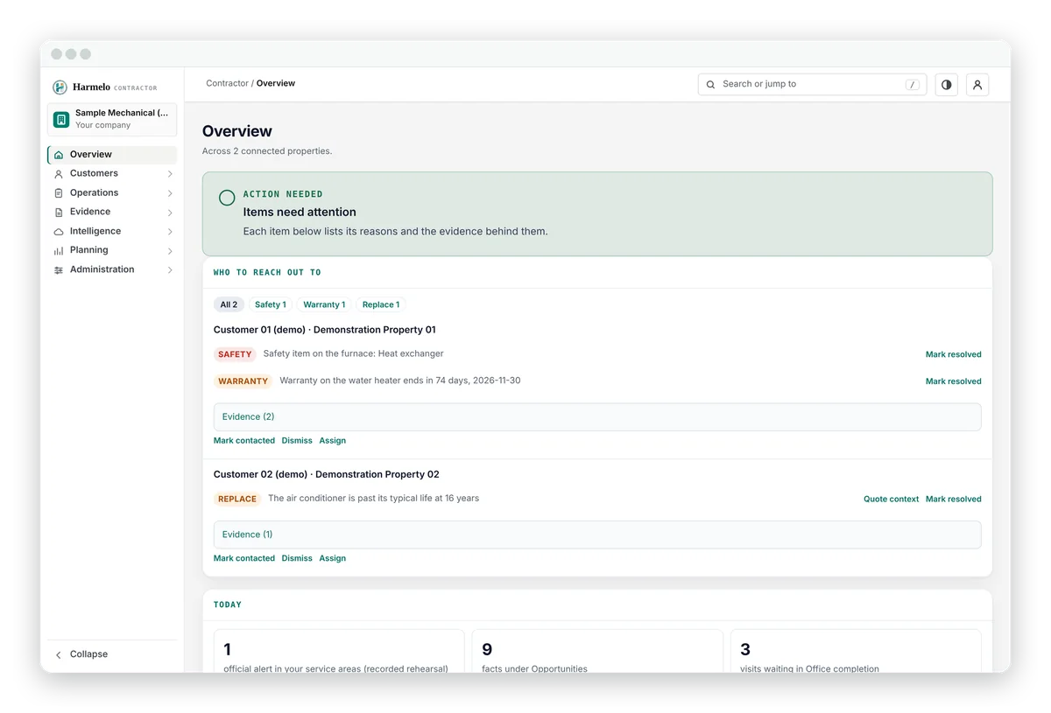The image size is (1051, 713).
Task: Mark the Safety item resolved
Action: (x=953, y=354)
